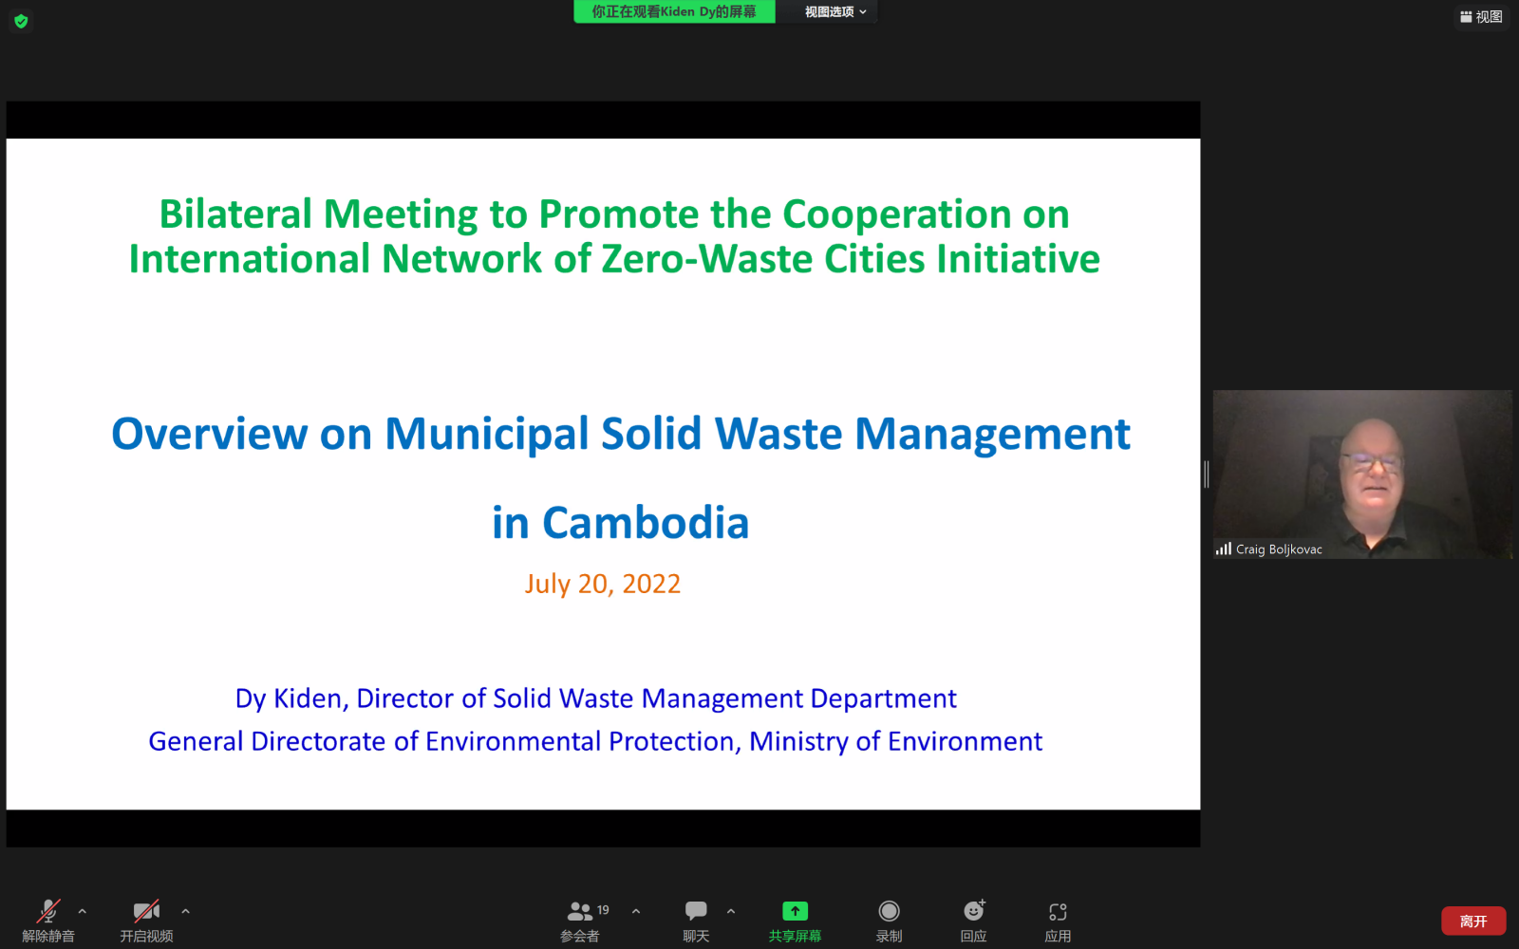
Task: Open the view options (视图选项) dropdown
Action: pos(835,11)
